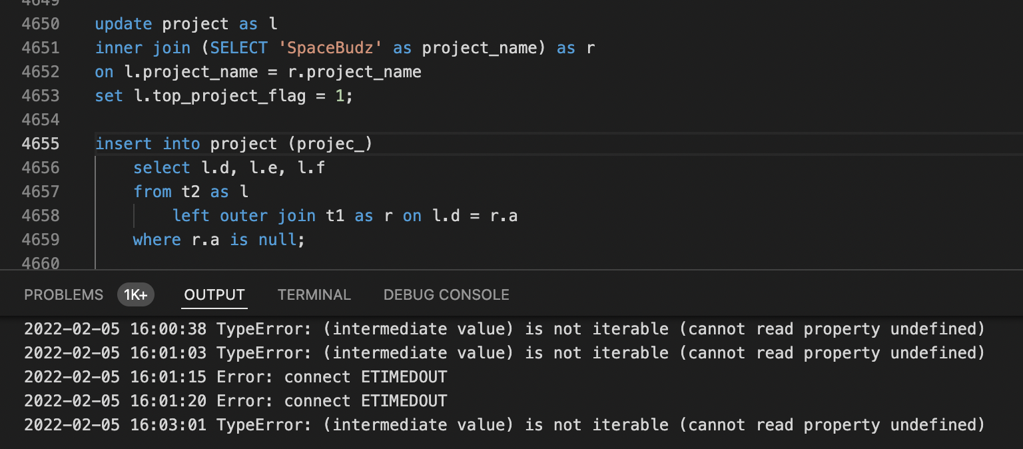This screenshot has width=1023, height=449.
Task: Click the update keyword on line 4650
Action: tap(123, 23)
